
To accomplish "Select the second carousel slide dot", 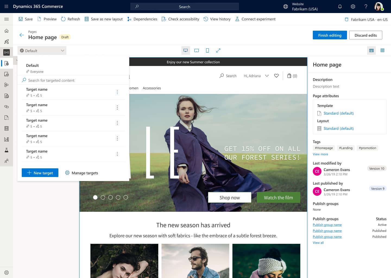I will point(103,197).
